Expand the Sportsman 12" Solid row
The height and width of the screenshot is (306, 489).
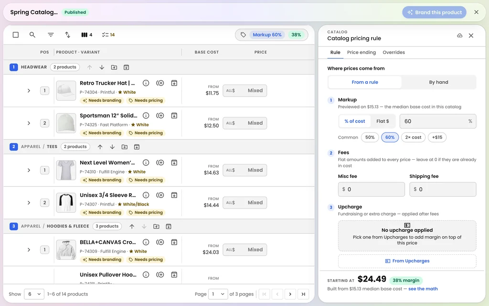coord(29,123)
